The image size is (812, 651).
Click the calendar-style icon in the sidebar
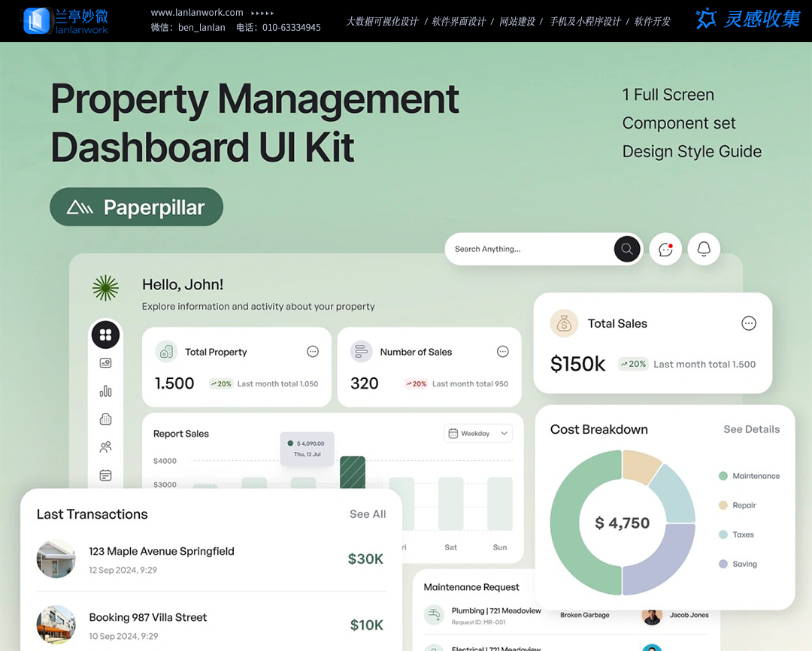coord(105,475)
